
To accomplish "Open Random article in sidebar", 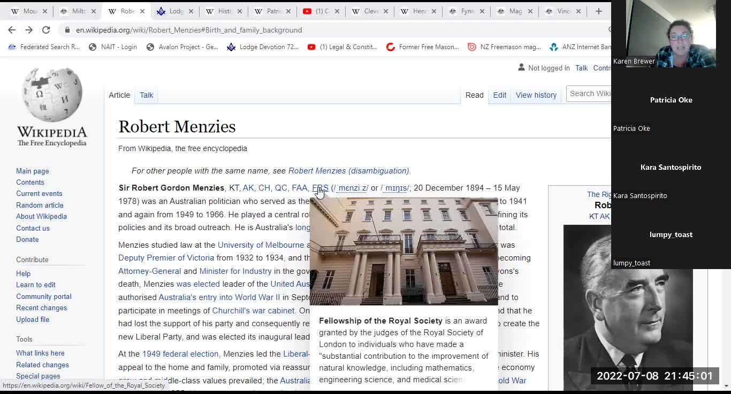I will 40,205.
